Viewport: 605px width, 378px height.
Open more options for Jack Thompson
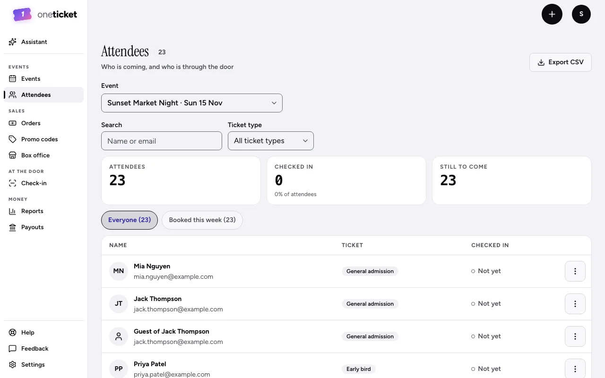575,304
